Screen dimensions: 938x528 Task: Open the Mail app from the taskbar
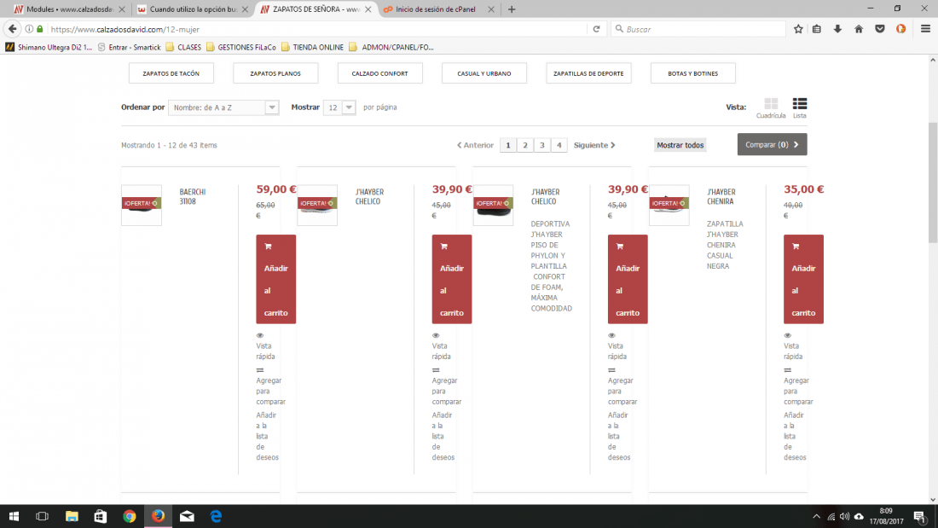(187, 516)
